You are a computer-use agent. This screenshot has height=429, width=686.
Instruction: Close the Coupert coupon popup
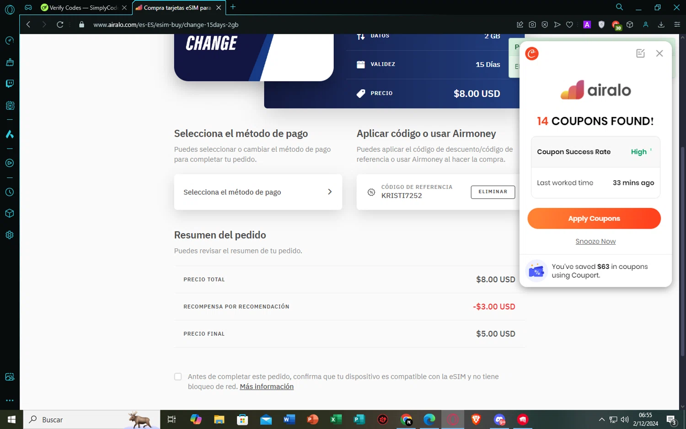tap(659, 54)
